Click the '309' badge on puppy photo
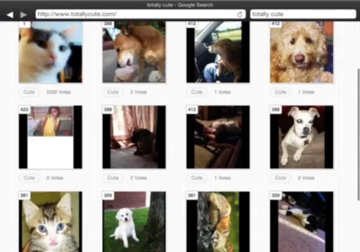Viewport: 360px width, 252px height. [x=108, y=195]
